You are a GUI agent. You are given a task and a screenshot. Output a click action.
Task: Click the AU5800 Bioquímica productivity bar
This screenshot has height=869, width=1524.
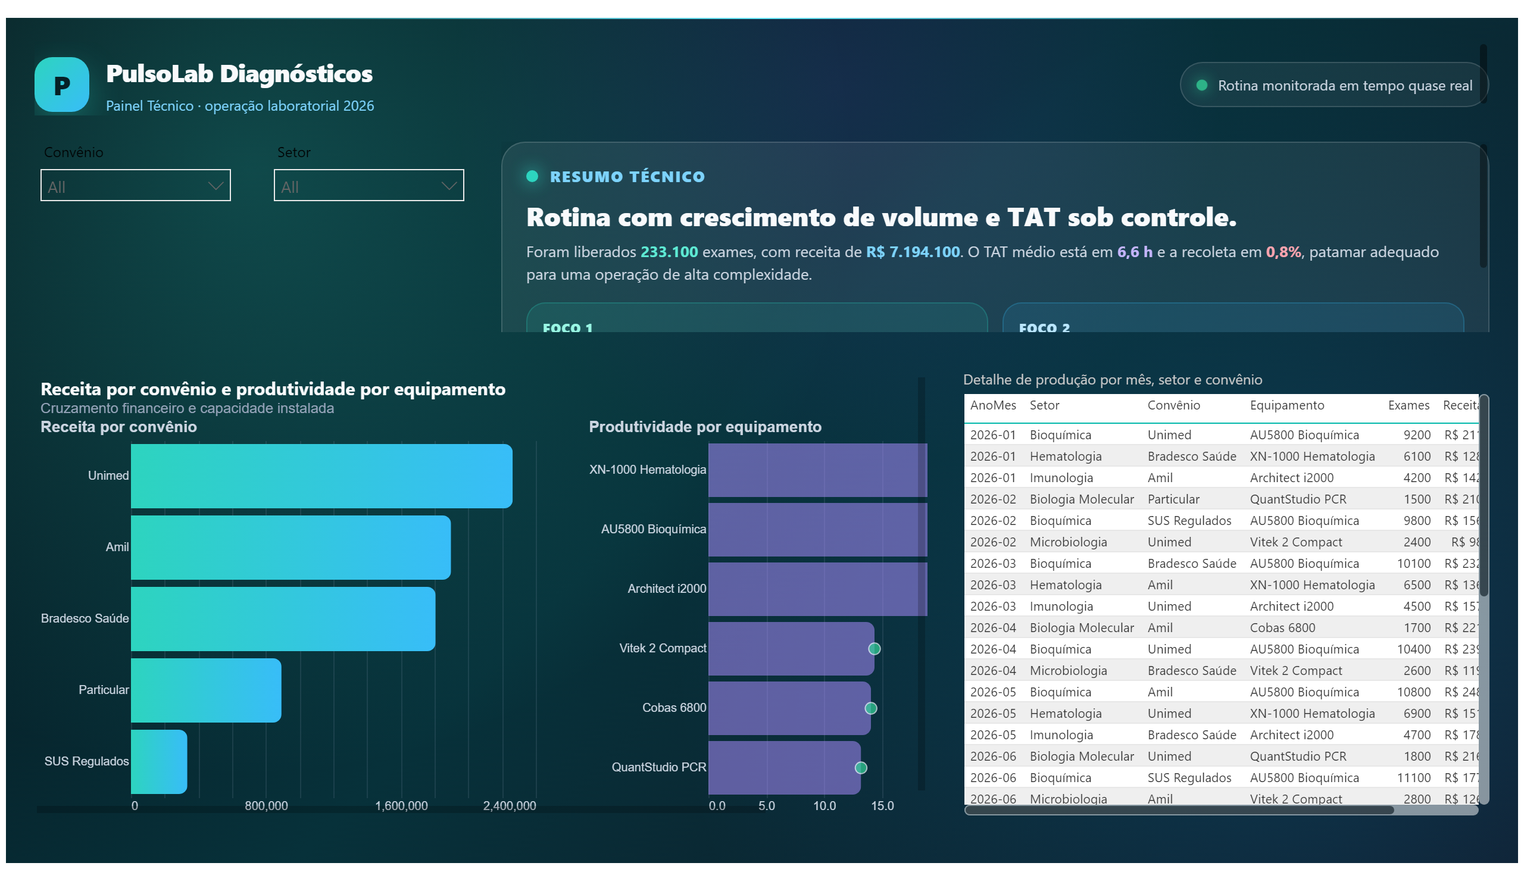click(817, 530)
